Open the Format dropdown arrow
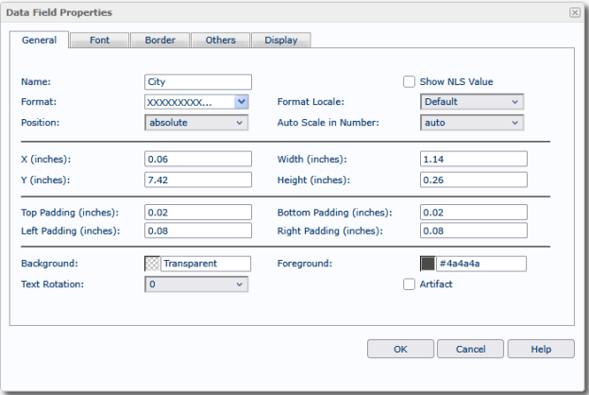 coord(242,102)
